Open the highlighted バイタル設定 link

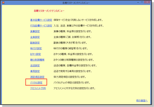click(x=36, y=83)
